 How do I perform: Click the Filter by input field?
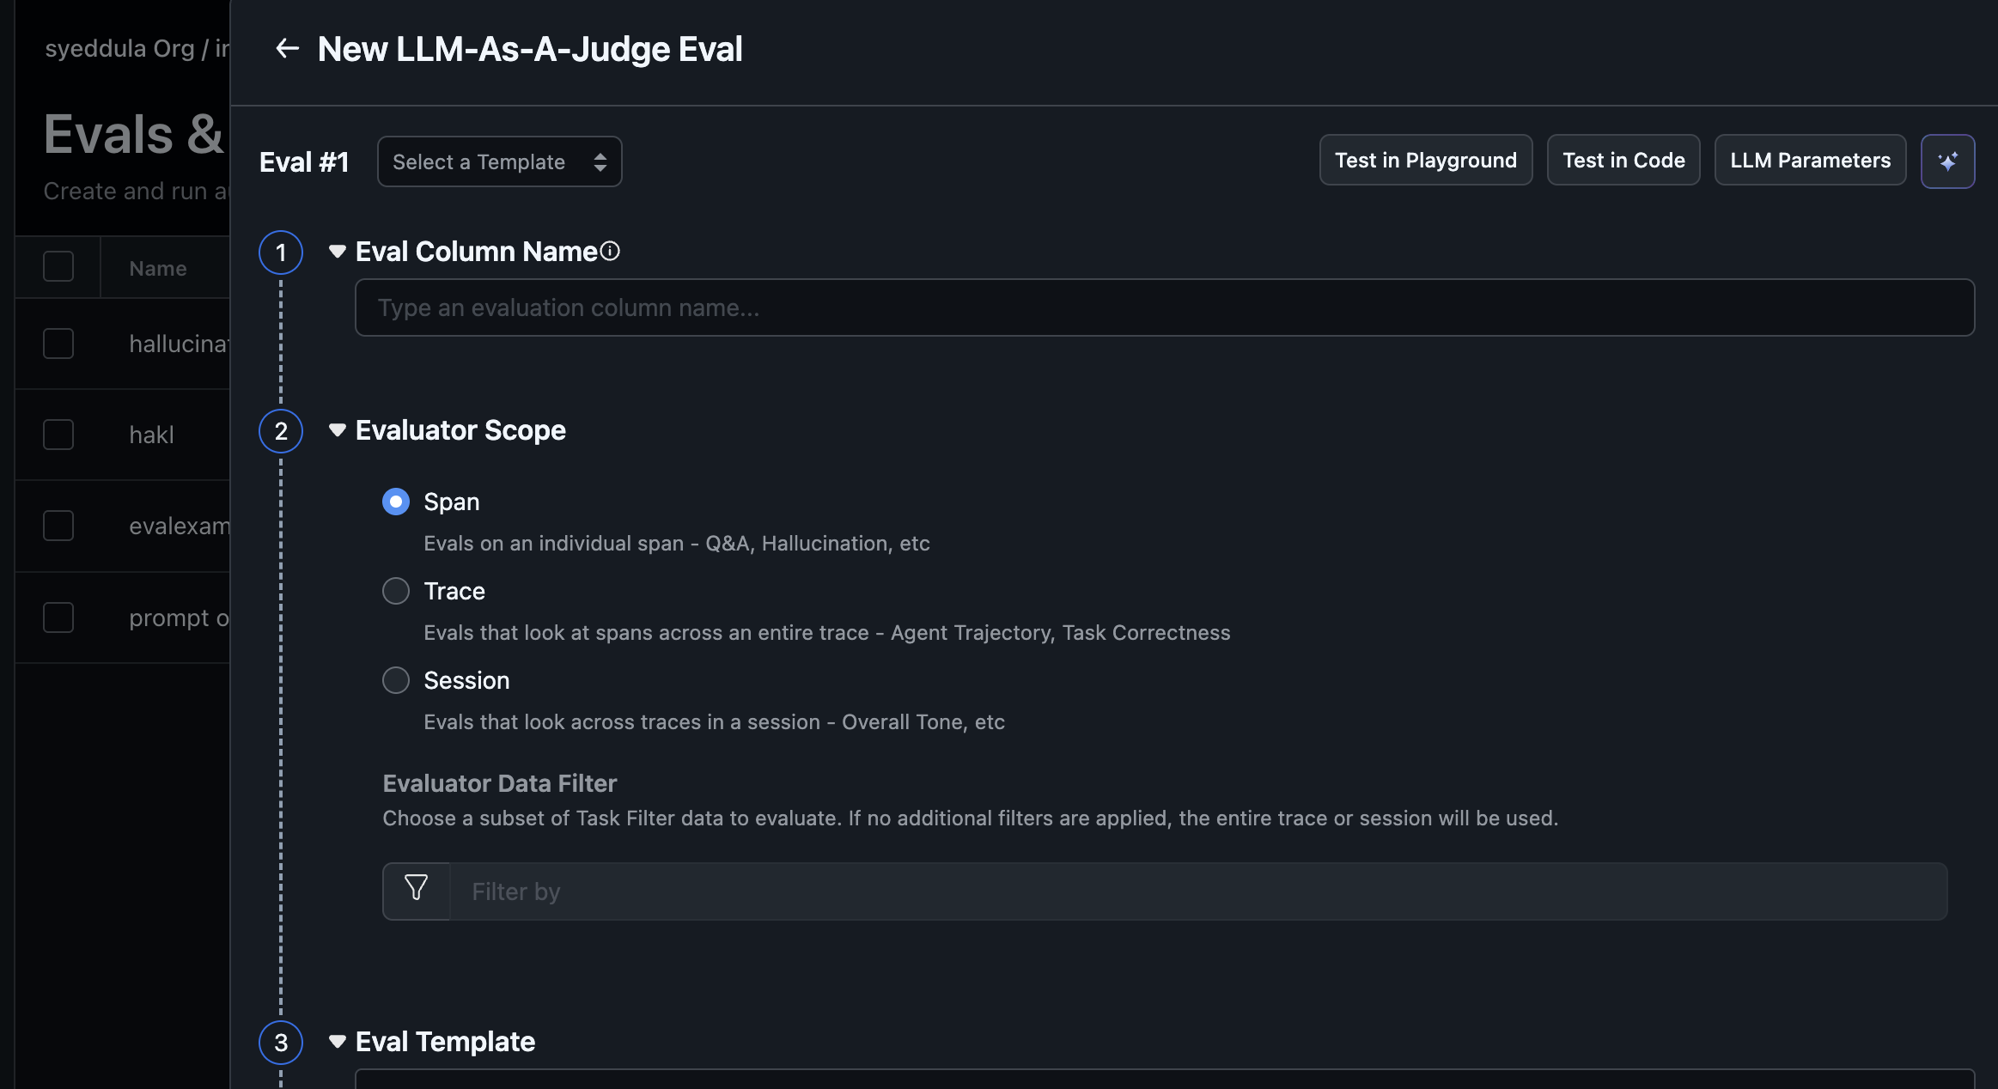tap(1197, 891)
